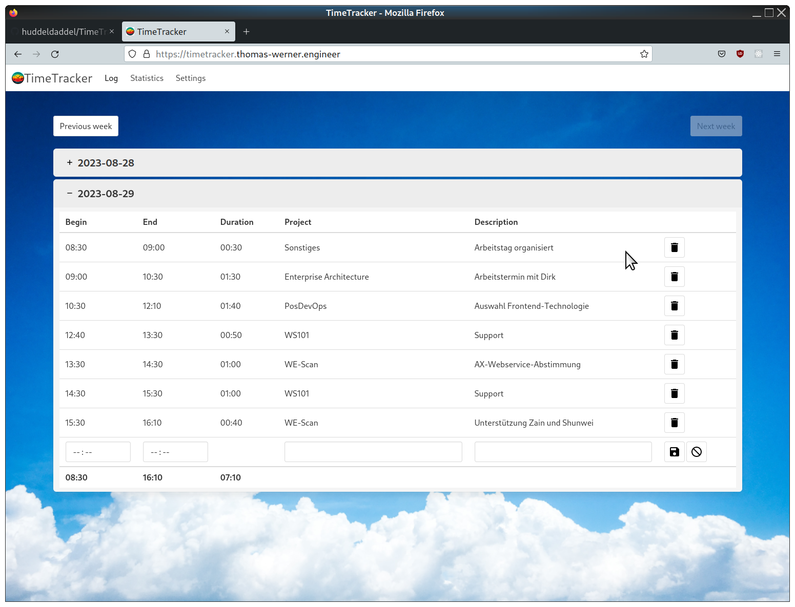Viewport: 795px width, 607px height.
Task: Delete the Unterstützung Zain und Shunwei entry
Action: [674, 423]
